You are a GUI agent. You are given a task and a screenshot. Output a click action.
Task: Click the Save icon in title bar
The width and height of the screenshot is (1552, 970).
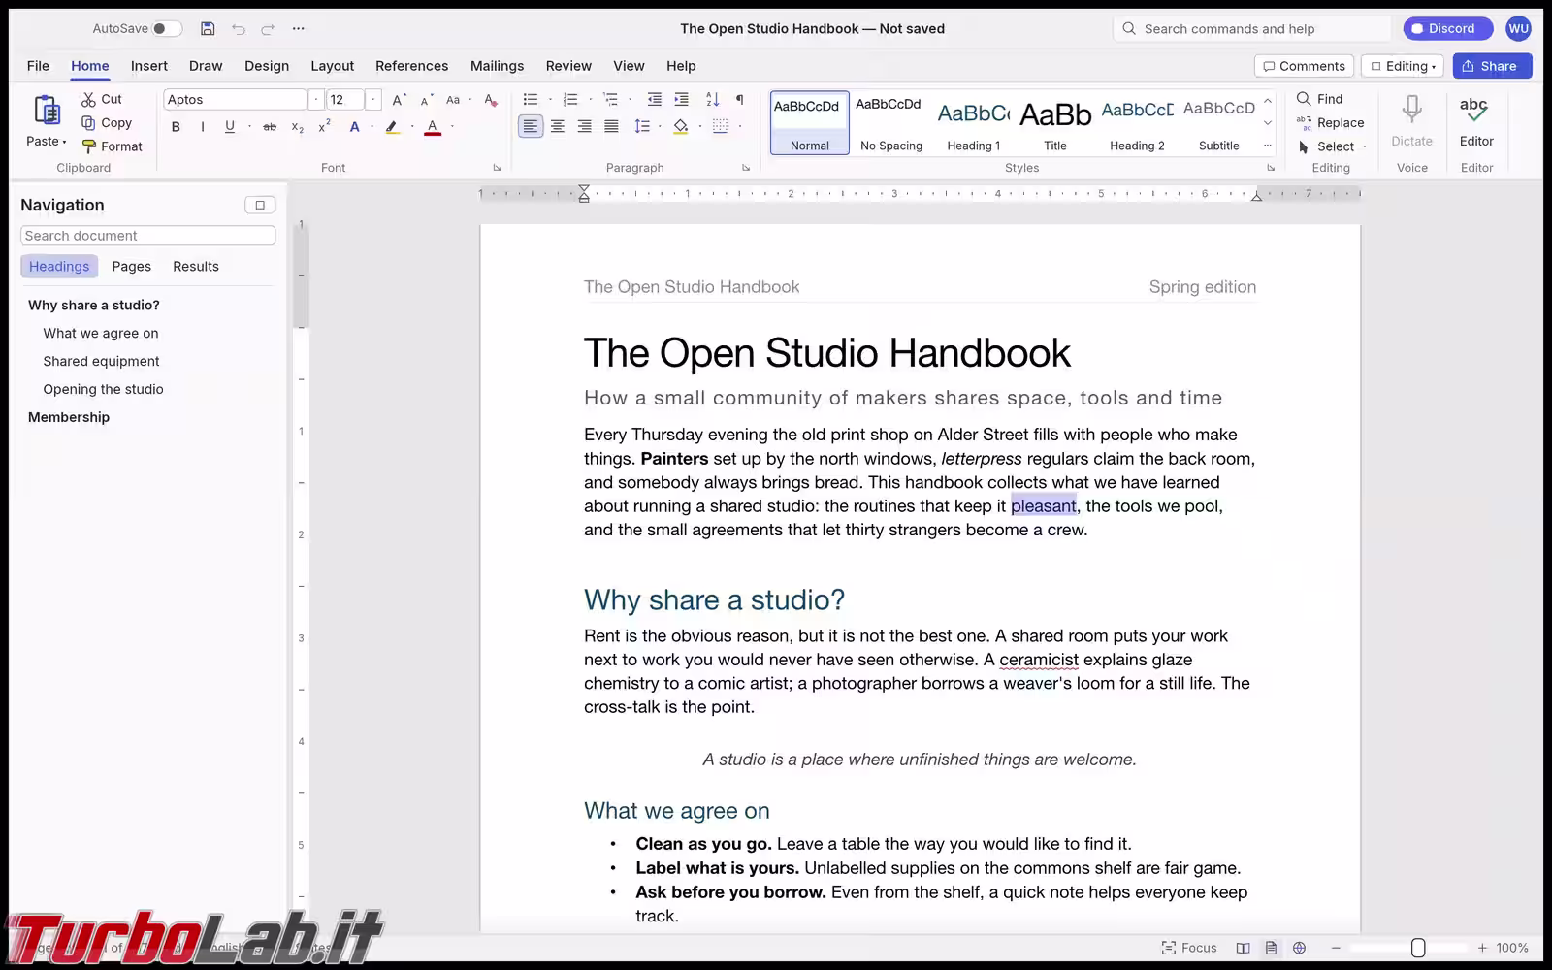[208, 28]
